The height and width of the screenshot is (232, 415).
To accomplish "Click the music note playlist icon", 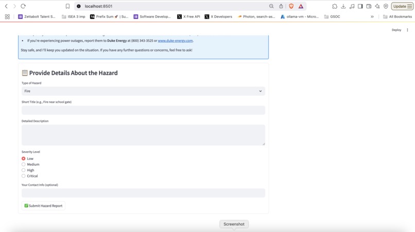I will click(x=352, y=6).
